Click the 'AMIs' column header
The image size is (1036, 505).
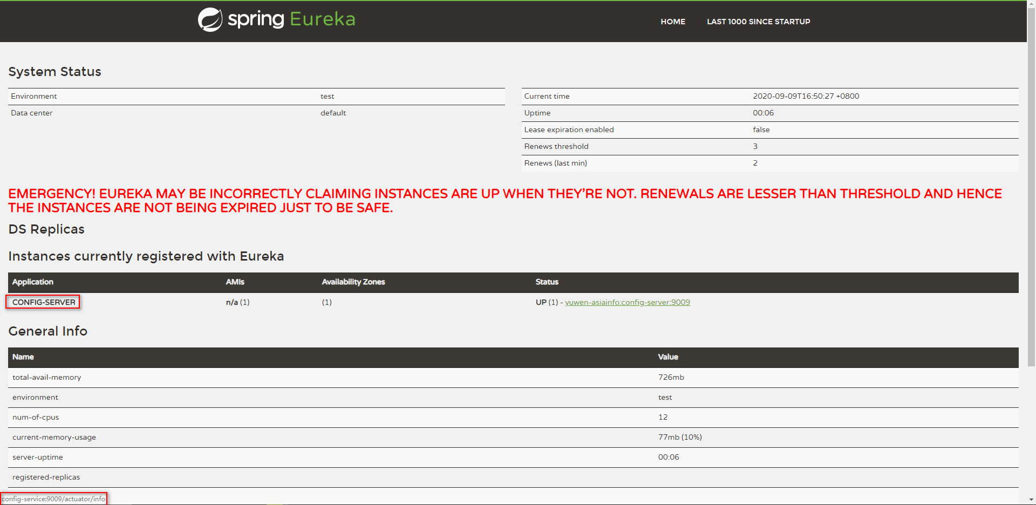(235, 282)
